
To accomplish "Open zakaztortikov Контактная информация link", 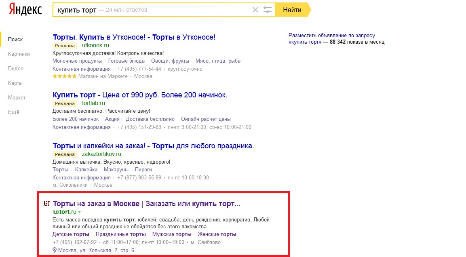I will tap(81, 178).
